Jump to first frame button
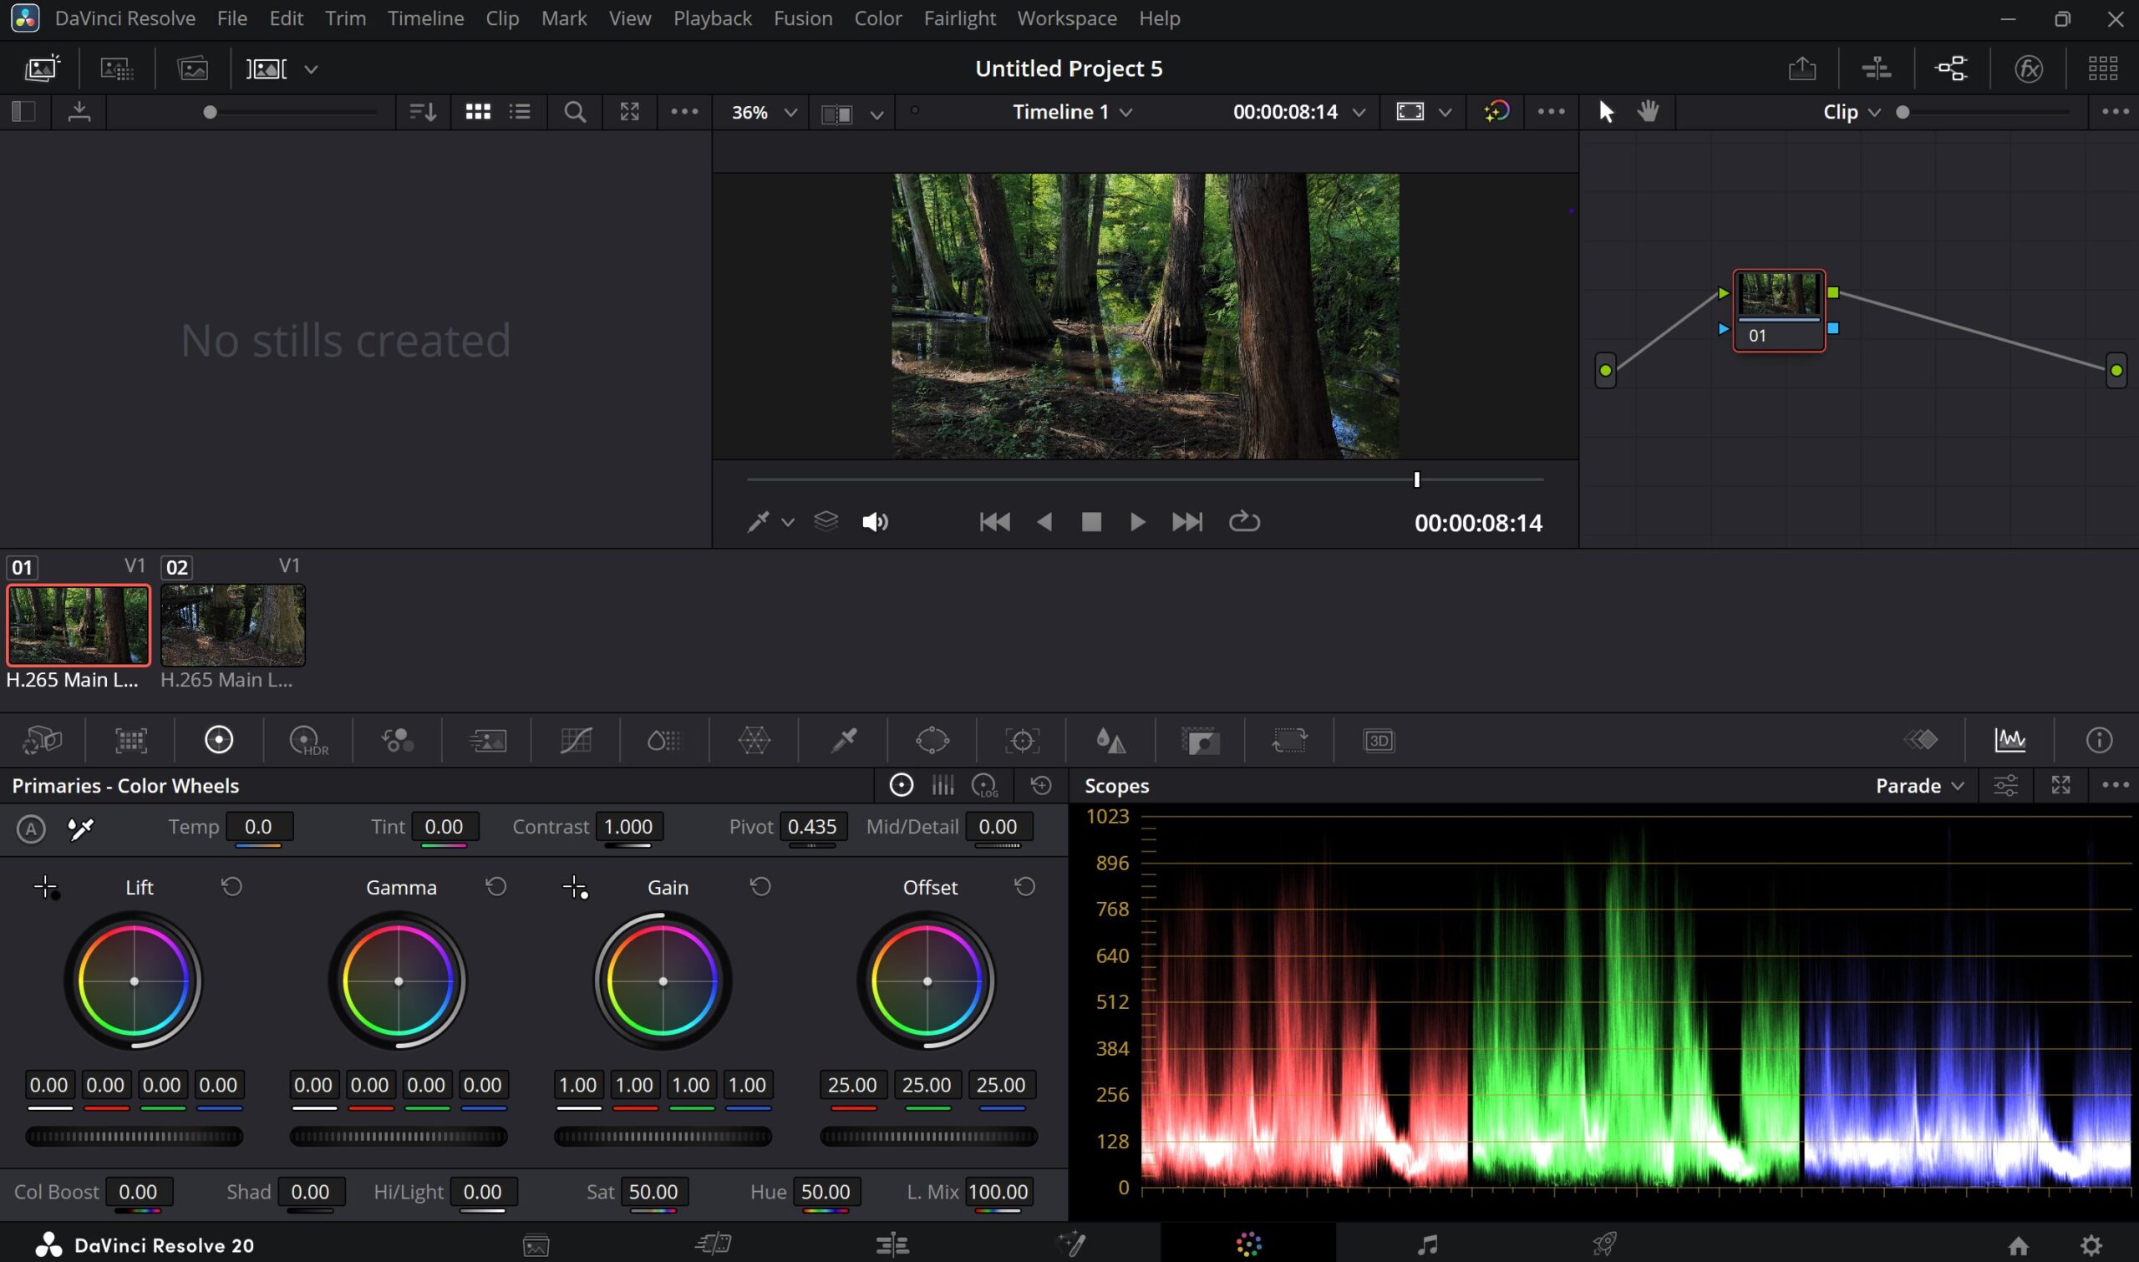2139x1262 pixels. pyautogui.click(x=994, y=521)
